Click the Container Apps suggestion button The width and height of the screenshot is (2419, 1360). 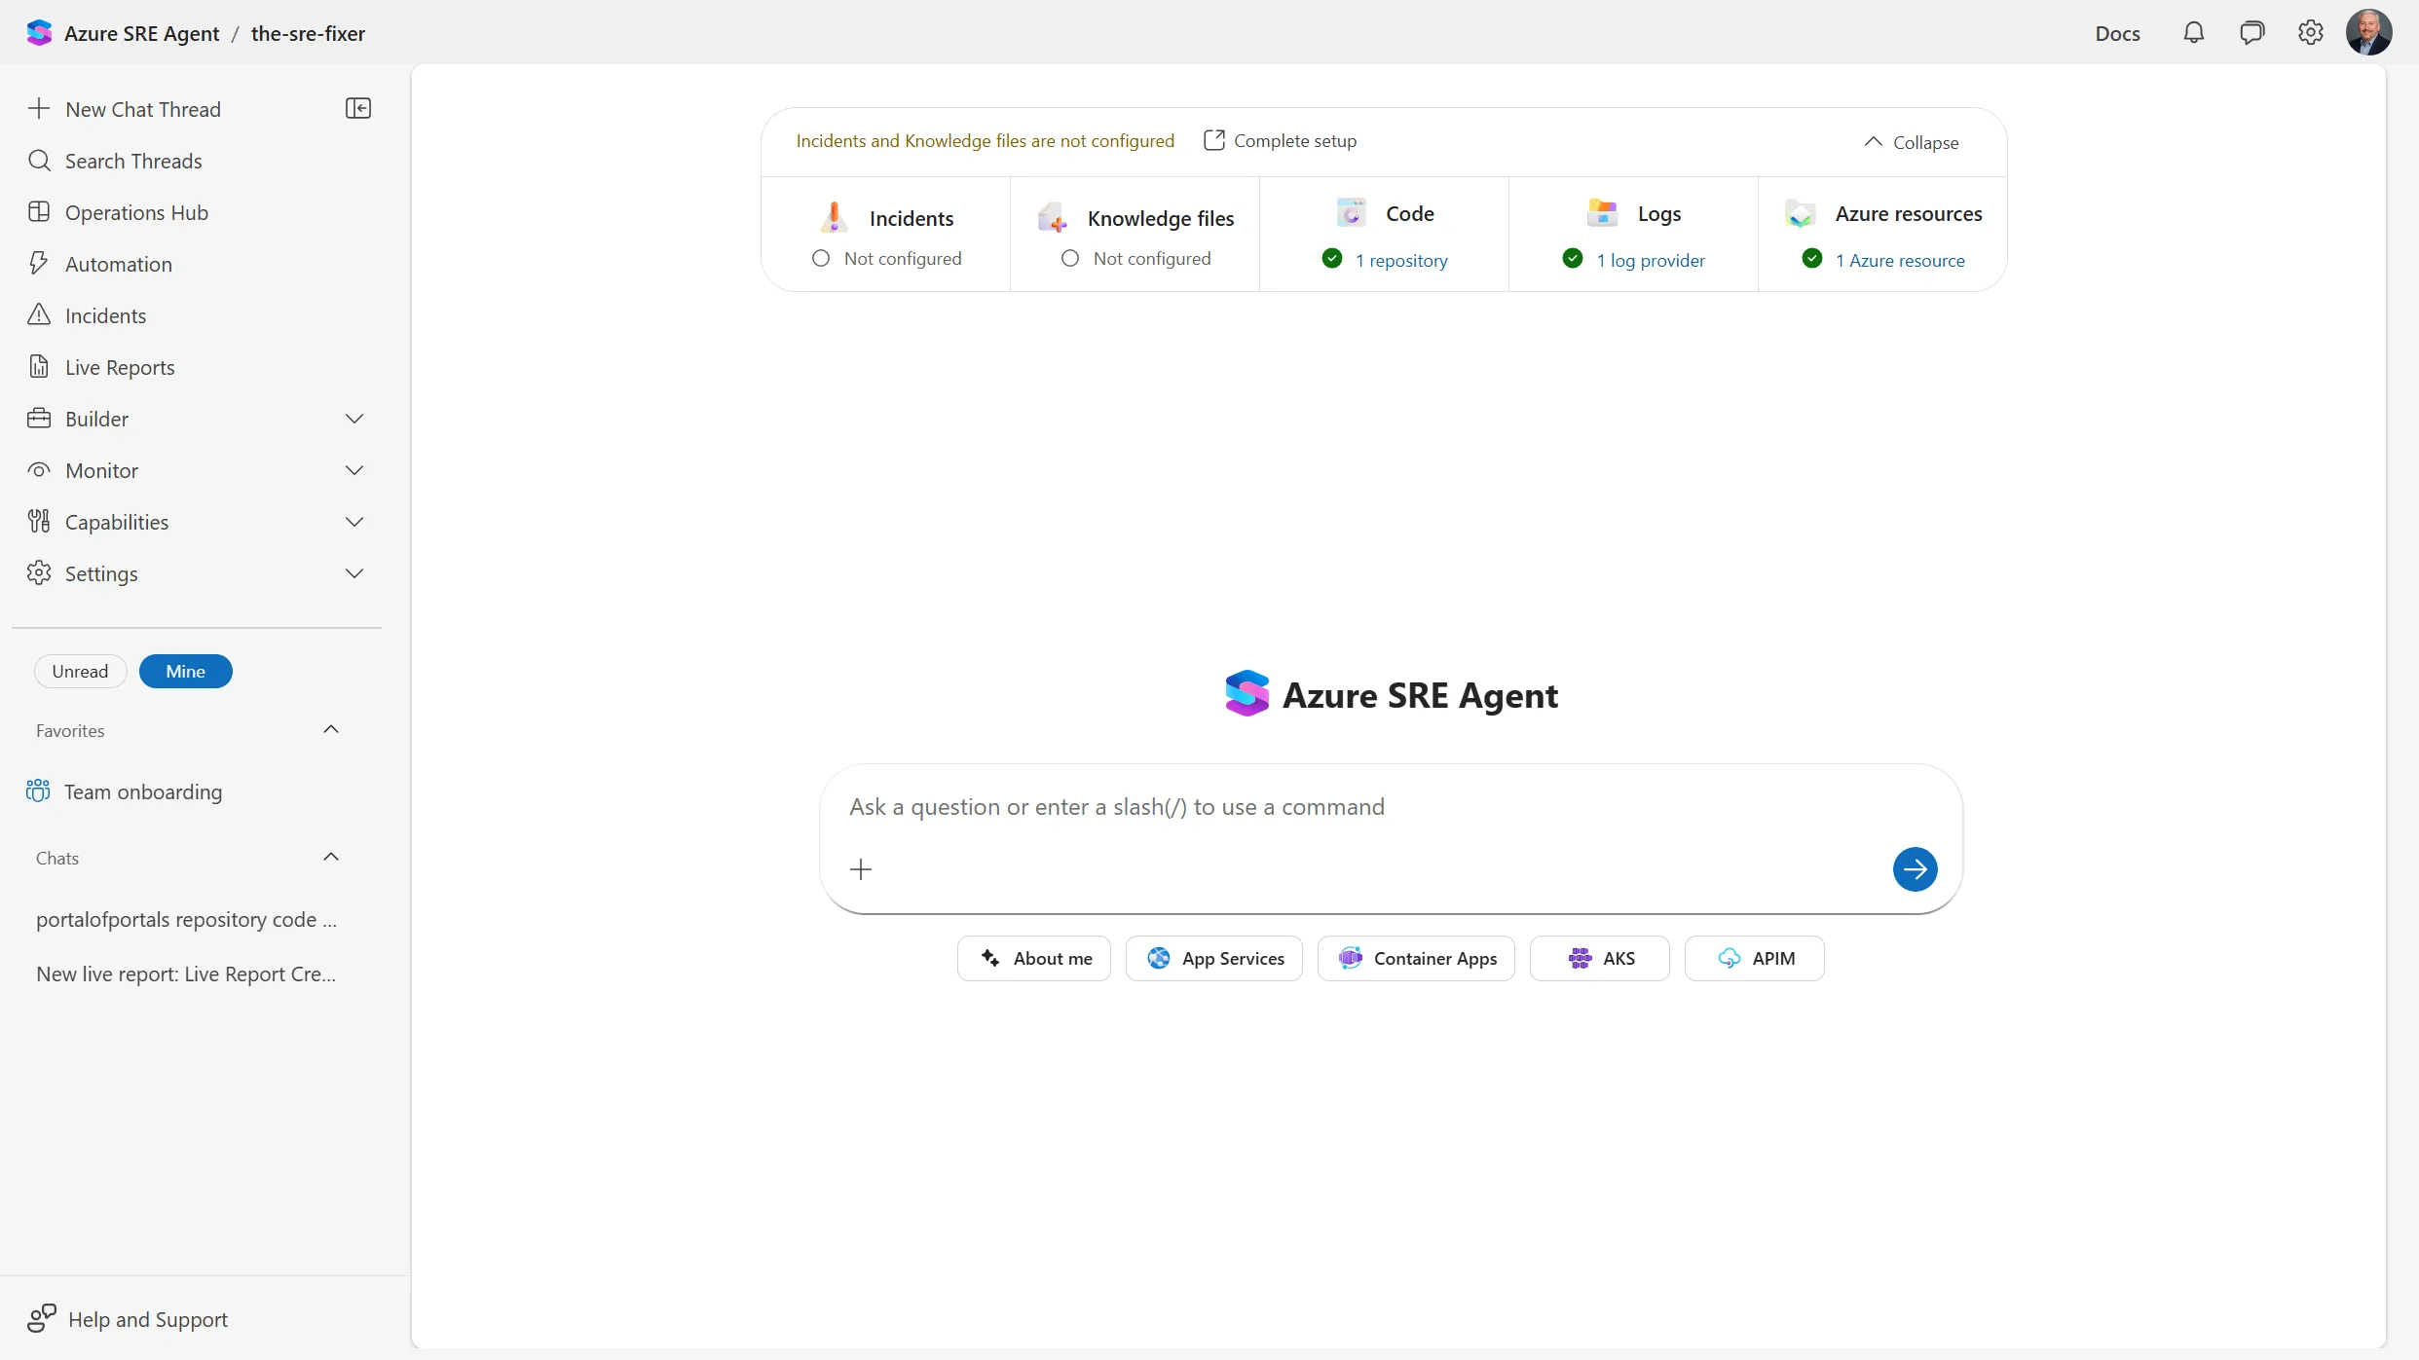1416,958
